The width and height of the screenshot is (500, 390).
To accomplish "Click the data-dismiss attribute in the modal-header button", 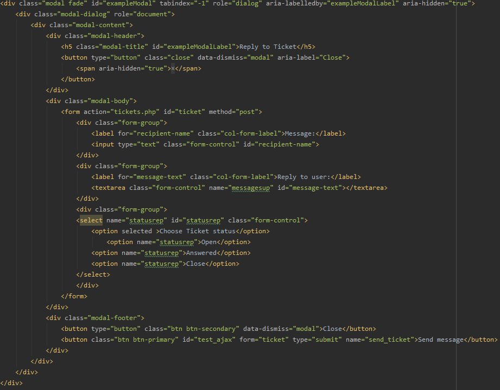I will click(x=235, y=57).
